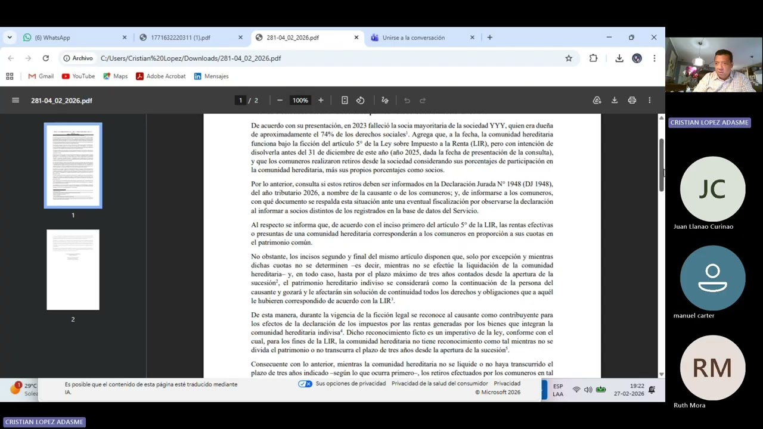The image size is (763, 429).
Task: Select page 2 thumbnail
Action: 73,269
